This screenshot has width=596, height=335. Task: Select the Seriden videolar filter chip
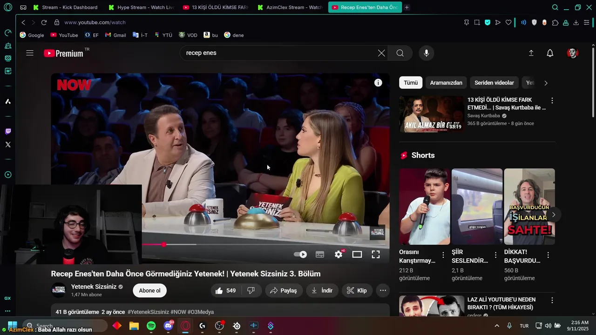[x=494, y=83]
